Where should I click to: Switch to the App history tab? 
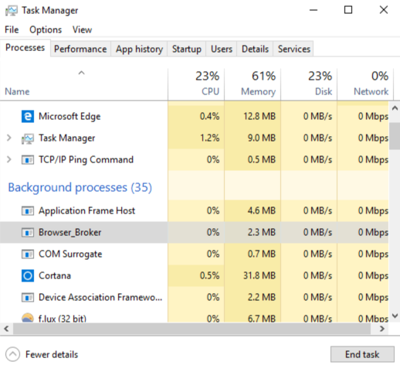pyautogui.click(x=139, y=49)
